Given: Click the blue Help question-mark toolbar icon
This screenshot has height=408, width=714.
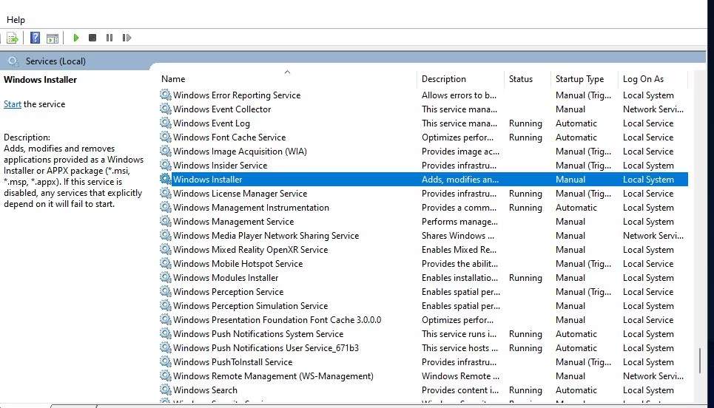Looking at the screenshot, I should point(35,38).
